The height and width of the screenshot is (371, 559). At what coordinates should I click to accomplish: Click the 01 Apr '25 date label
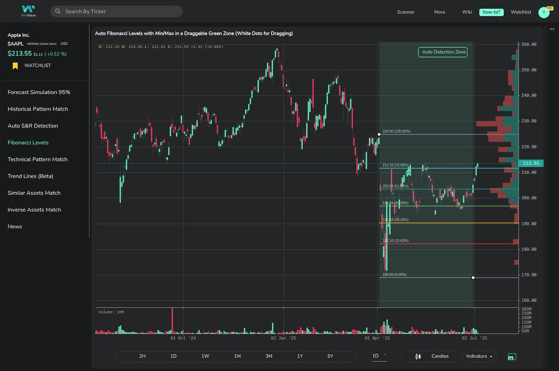[x=377, y=338]
